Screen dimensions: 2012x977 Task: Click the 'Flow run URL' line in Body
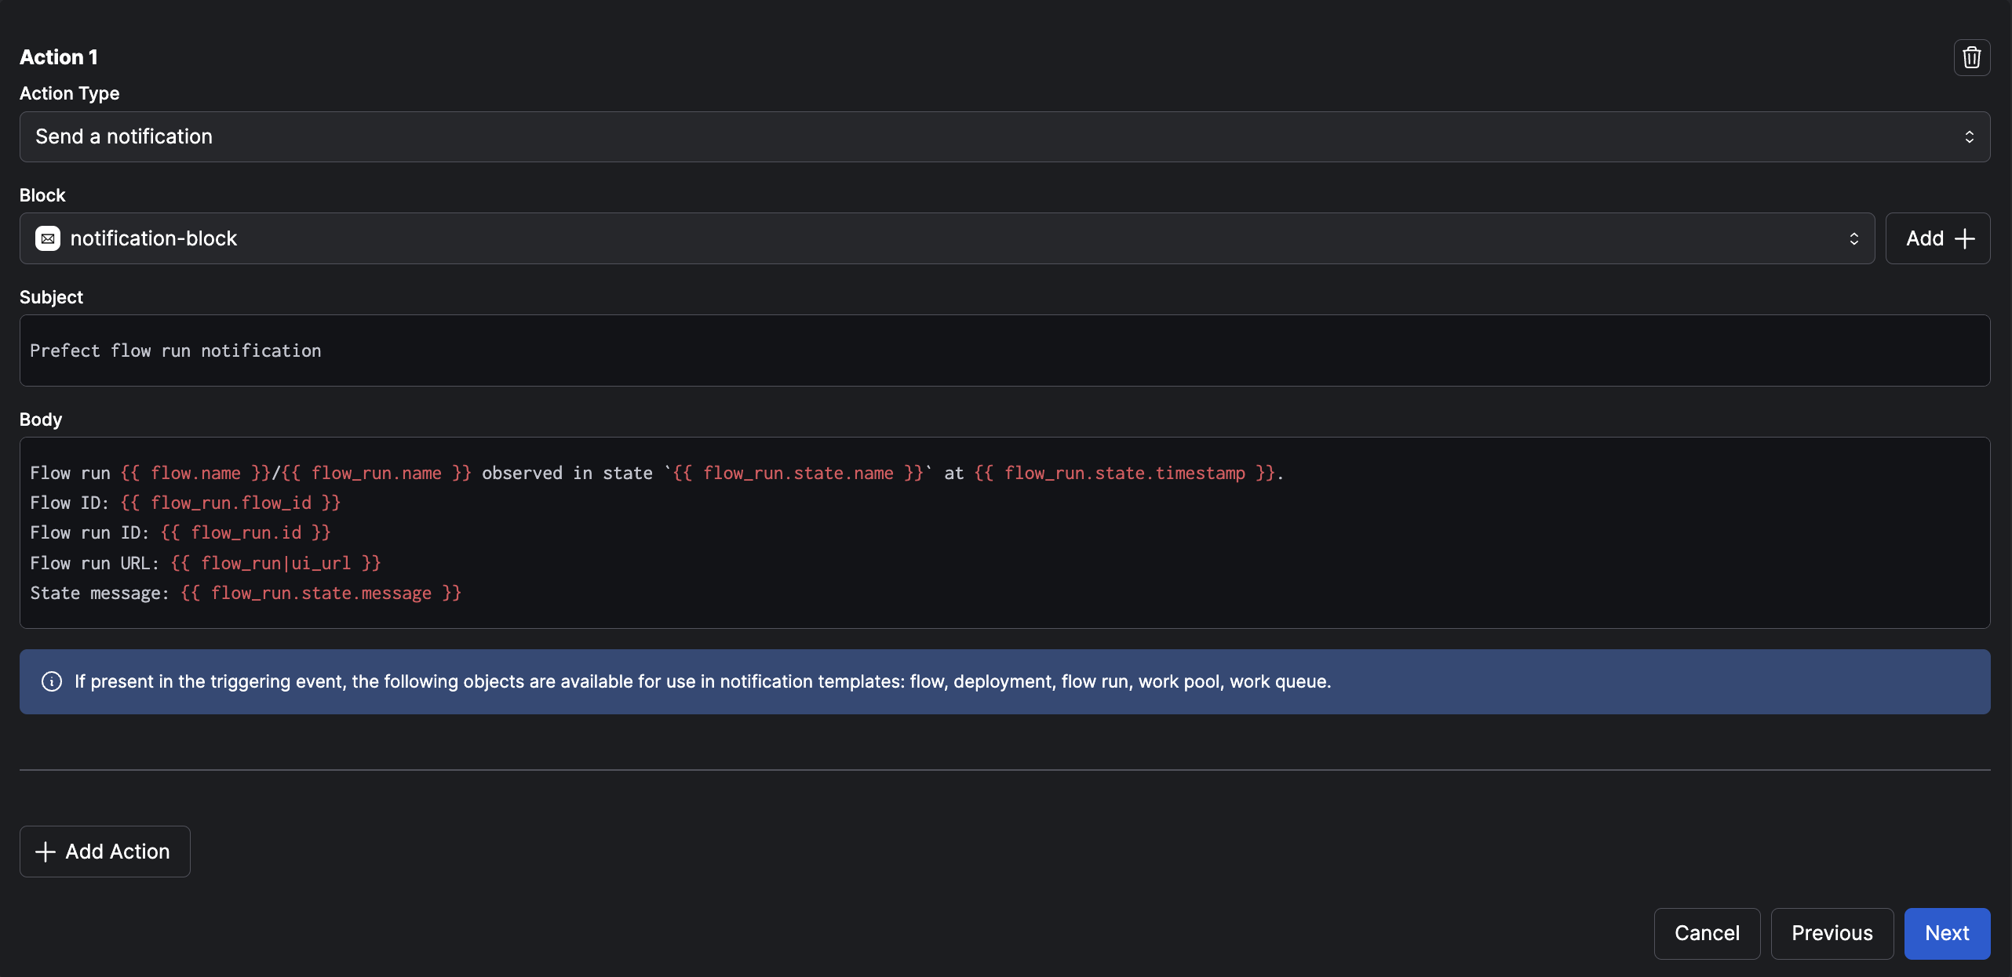[x=206, y=563]
